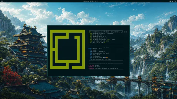Select the '1.85 GiB / 7.76 GiB' memory text
The height and width of the screenshot is (99, 177).
tap(98, 41)
